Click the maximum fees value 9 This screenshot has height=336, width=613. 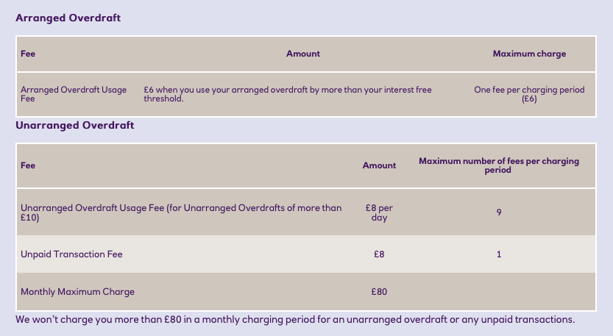click(499, 212)
